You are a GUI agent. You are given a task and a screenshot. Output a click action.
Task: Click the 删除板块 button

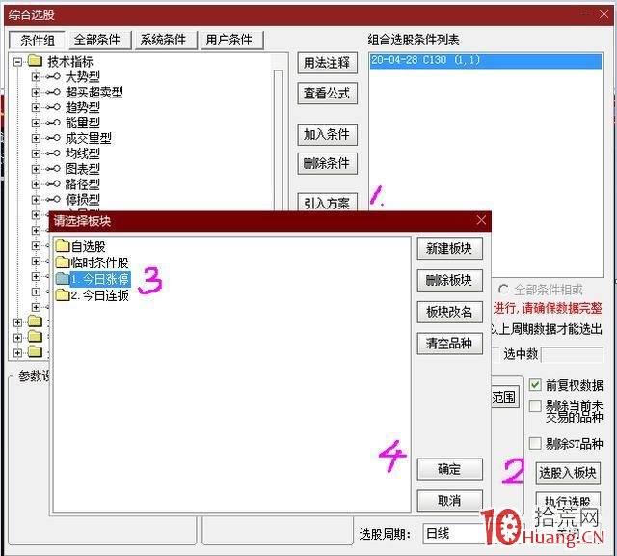[x=449, y=280]
